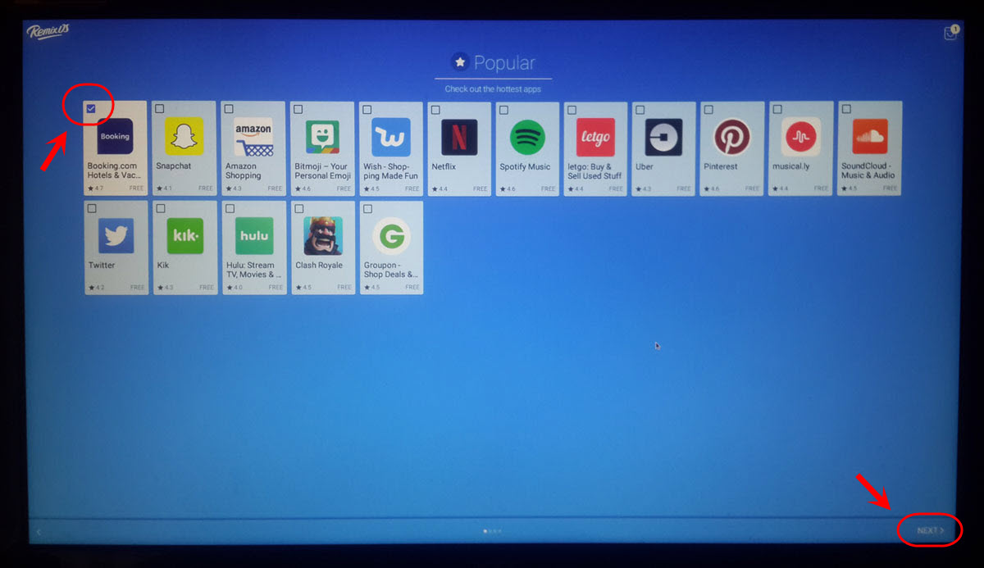Click the Wish app icon

point(390,137)
